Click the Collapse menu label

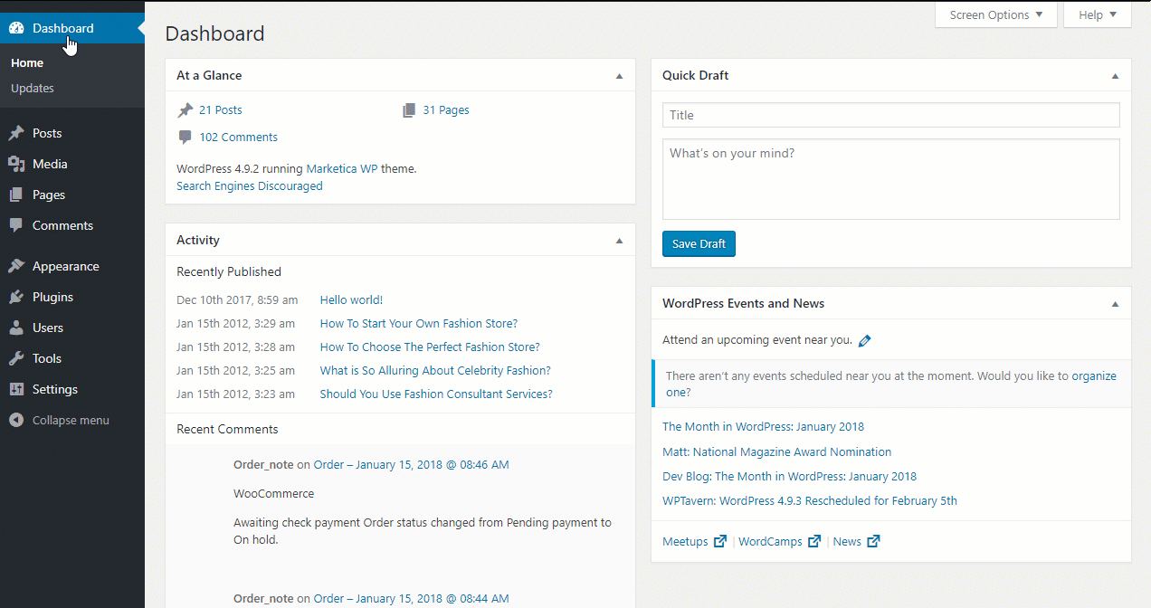[71, 420]
